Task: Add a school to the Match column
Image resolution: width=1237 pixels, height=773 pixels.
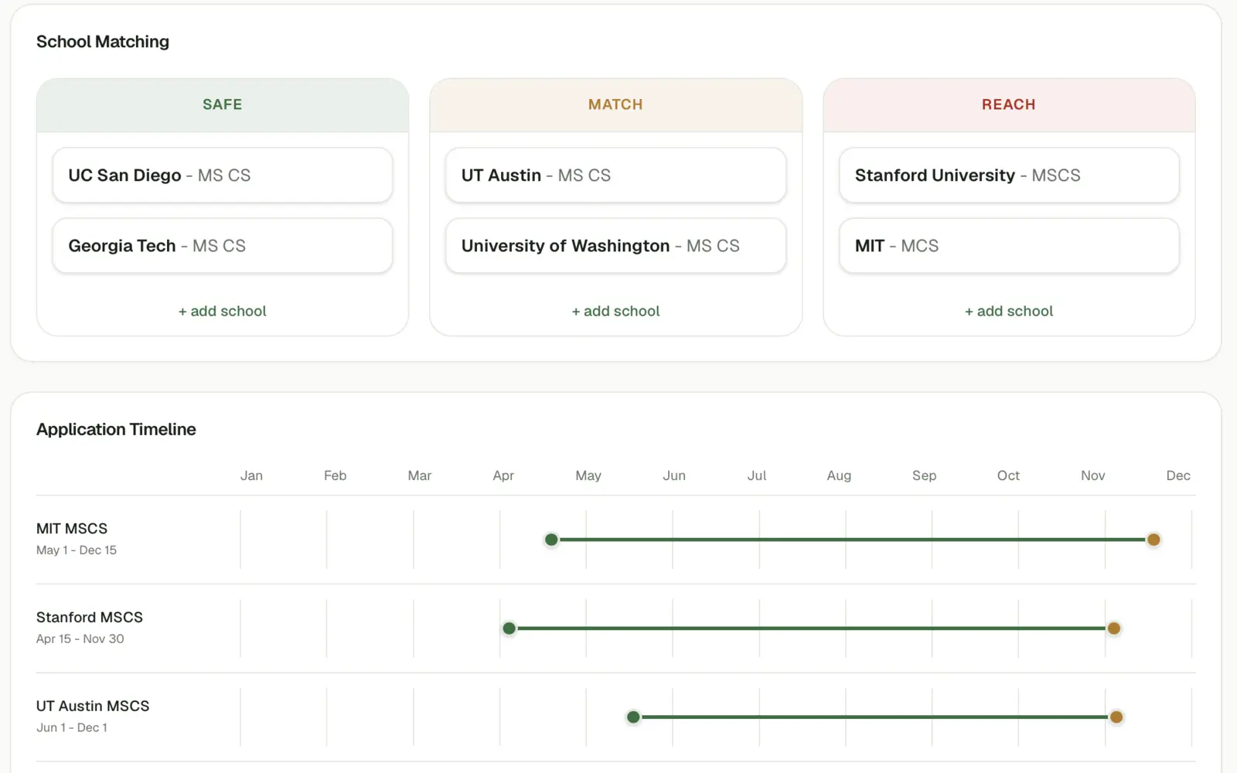Action: coord(615,311)
